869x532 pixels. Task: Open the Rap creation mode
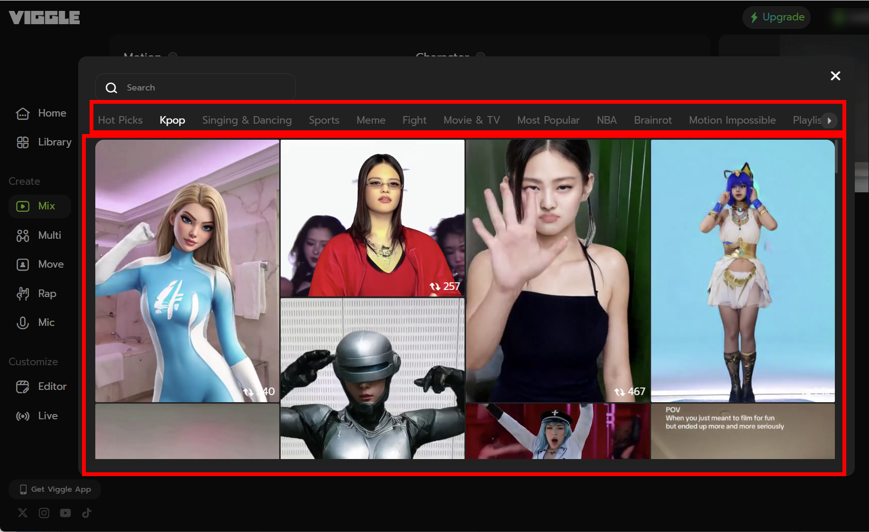click(x=37, y=294)
